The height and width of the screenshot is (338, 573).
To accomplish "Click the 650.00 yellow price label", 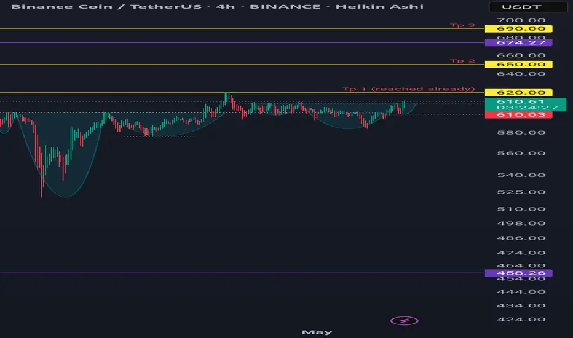I will tap(518, 65).
